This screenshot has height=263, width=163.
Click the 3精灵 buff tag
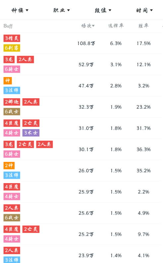coord(12,38)
